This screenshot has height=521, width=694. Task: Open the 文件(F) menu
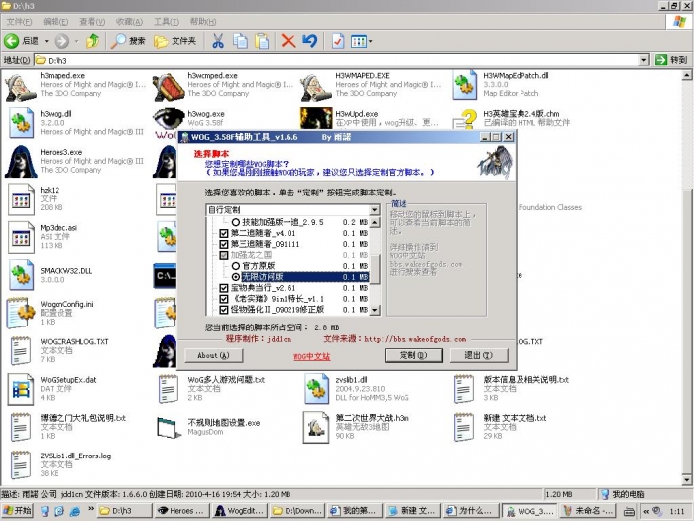19,21
